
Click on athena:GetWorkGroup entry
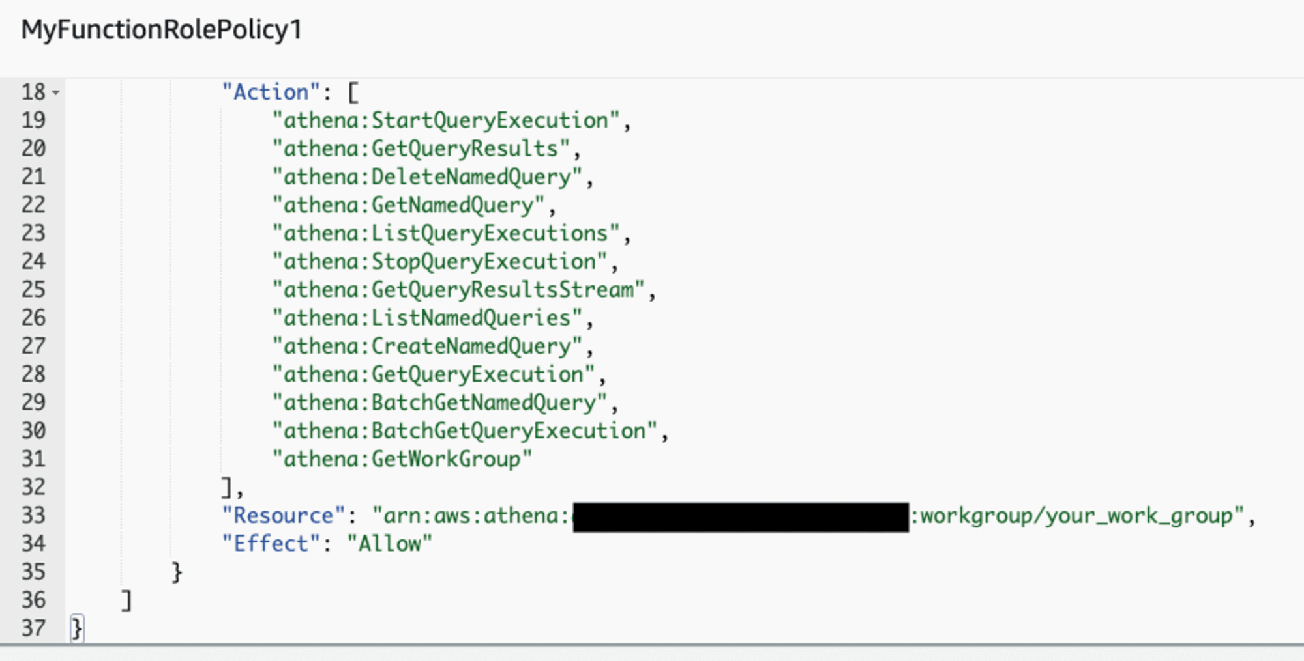(402, 459)
